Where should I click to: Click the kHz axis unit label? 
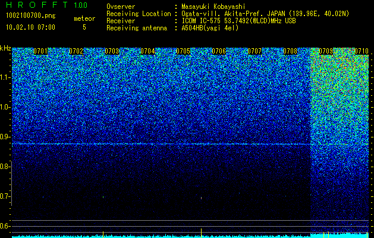pyautogui.click(x=5, y=48)
